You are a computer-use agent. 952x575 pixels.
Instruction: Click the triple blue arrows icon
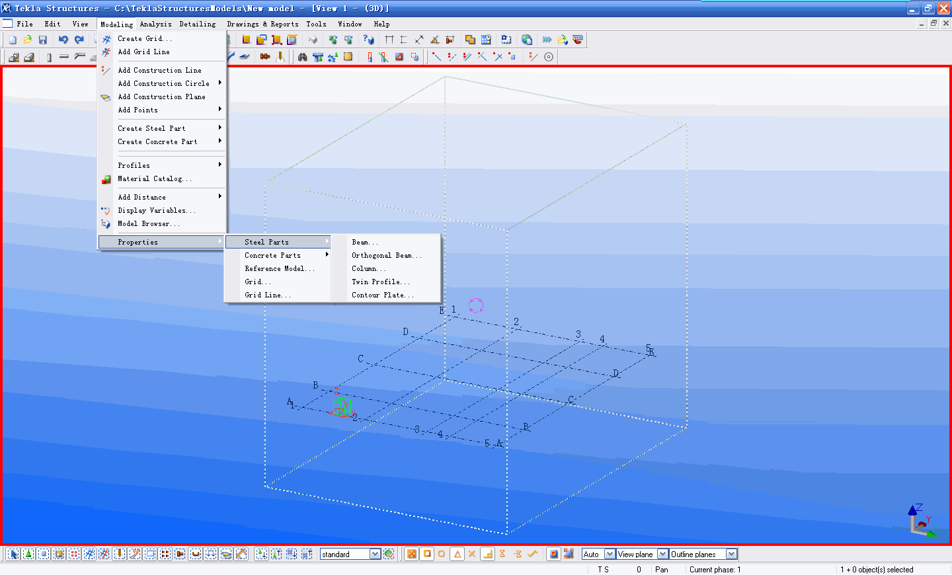click(547, 40)
